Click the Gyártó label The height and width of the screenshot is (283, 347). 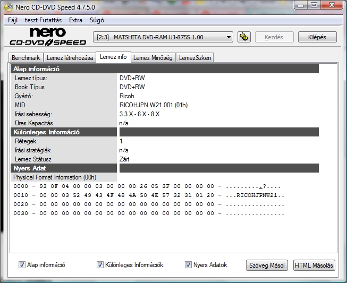[24, 96]
